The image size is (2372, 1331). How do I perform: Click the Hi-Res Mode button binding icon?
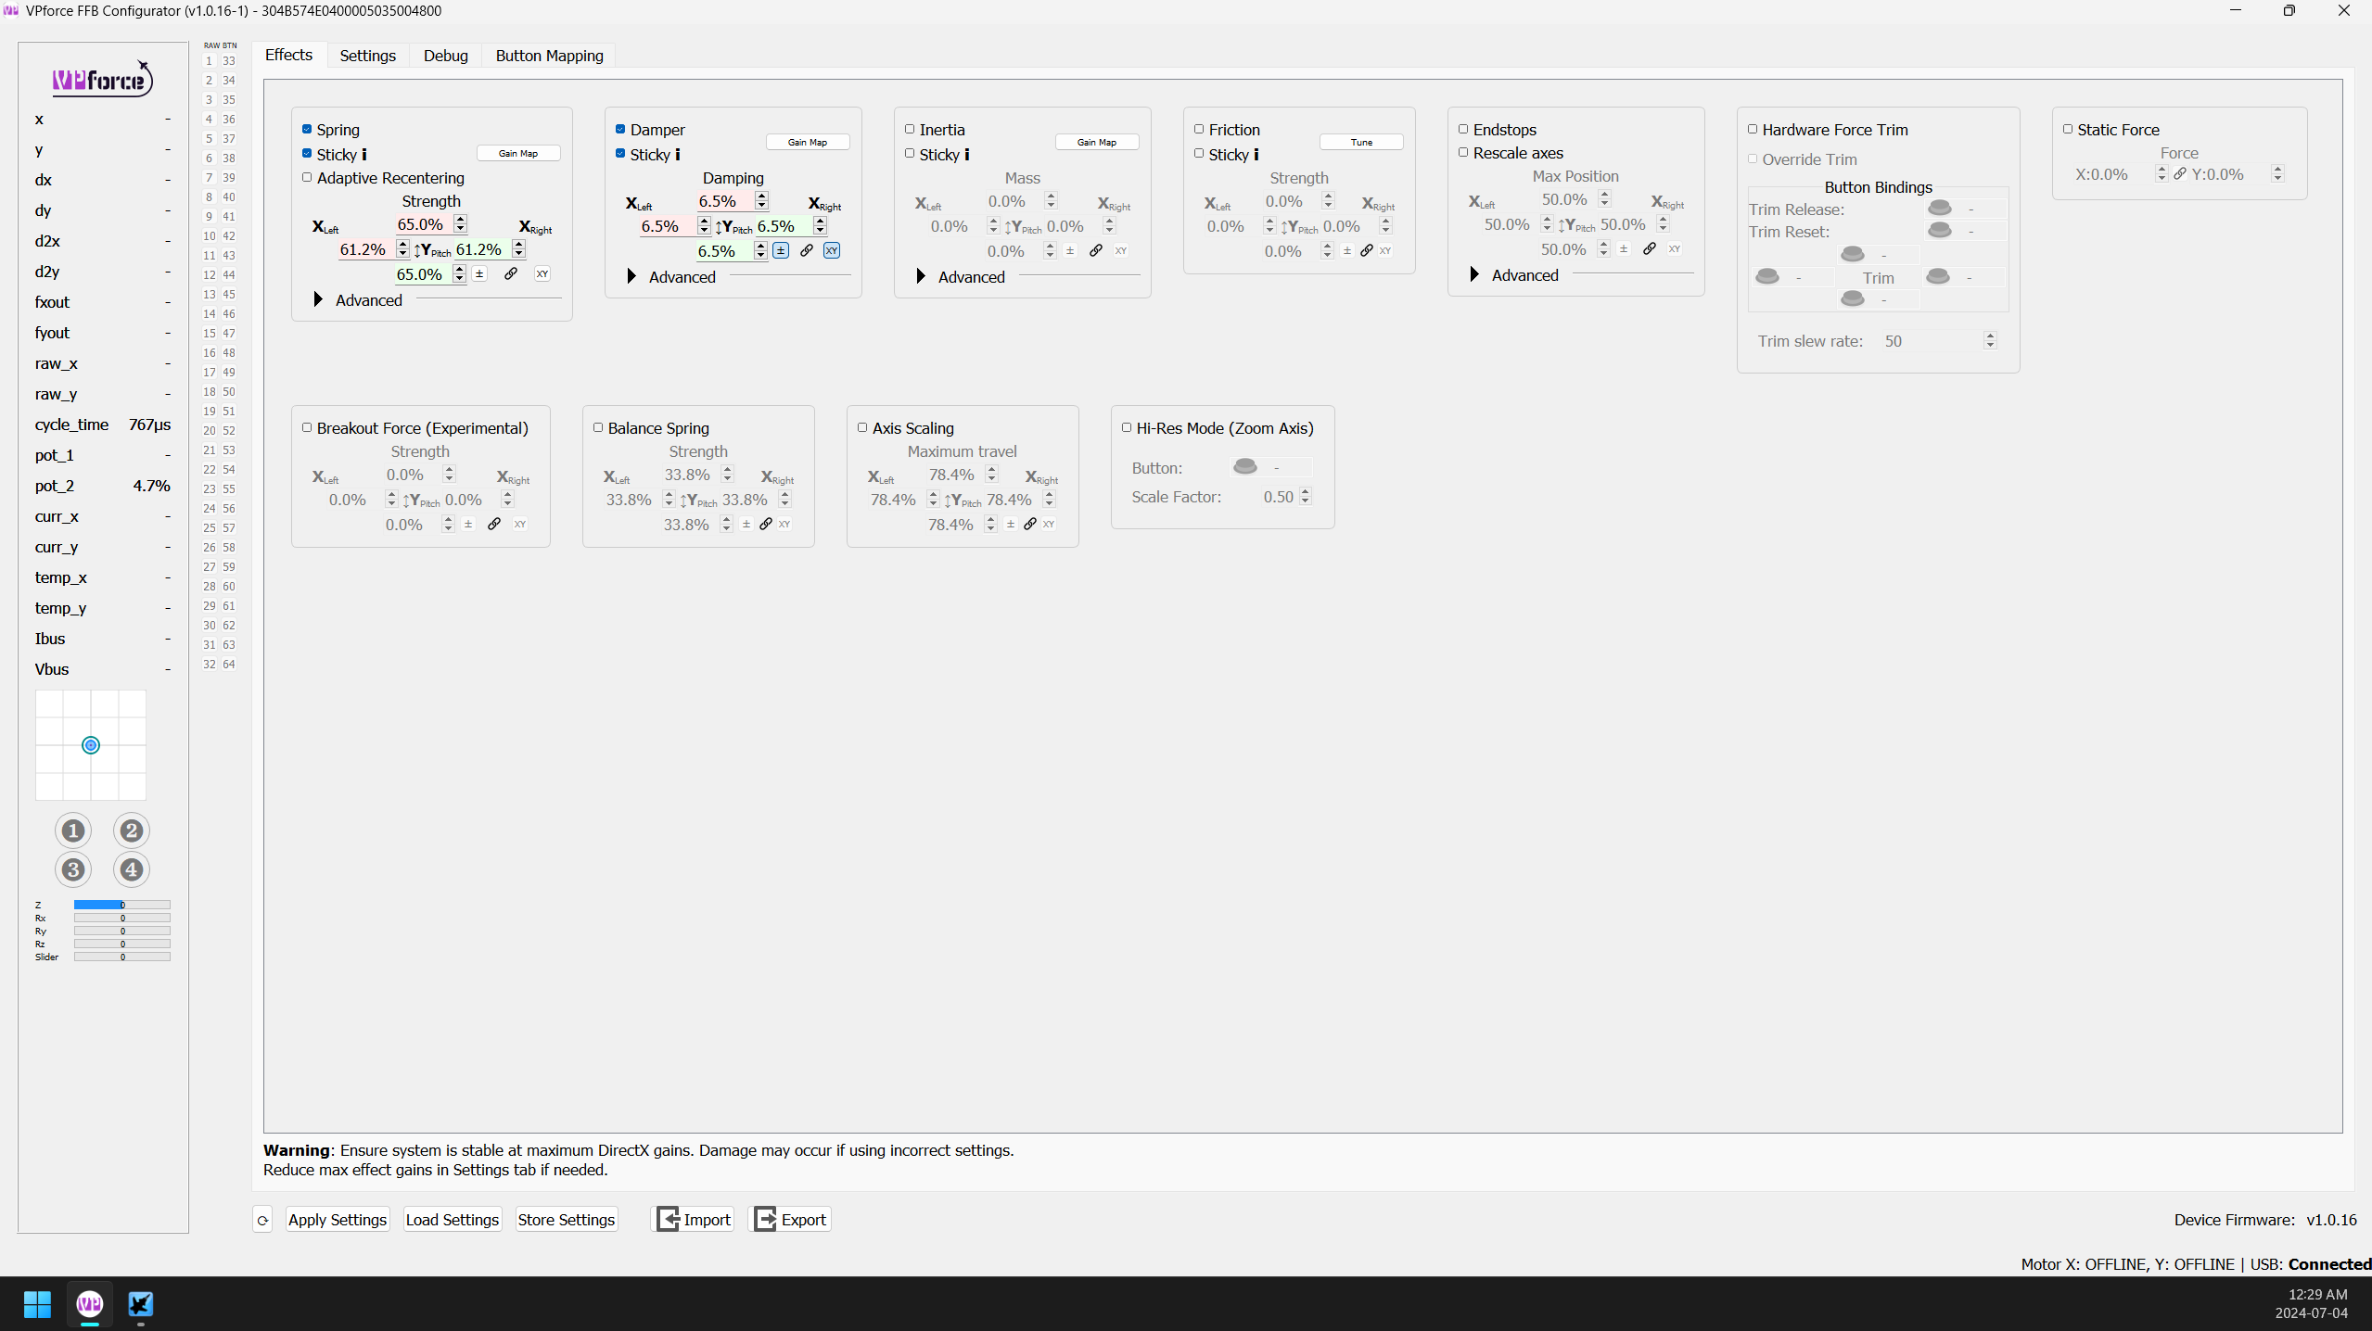(x=1246, y=466)
